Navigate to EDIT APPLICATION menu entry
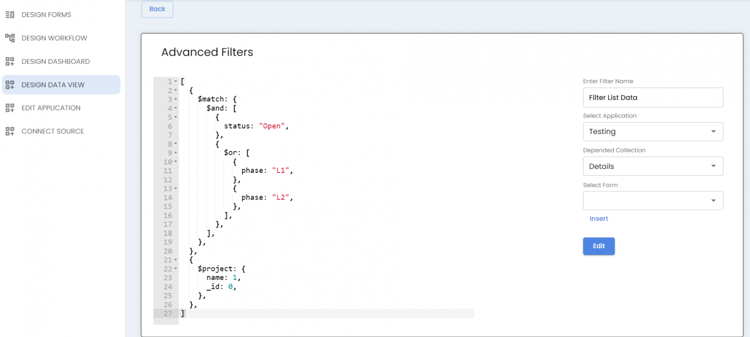 51,107
